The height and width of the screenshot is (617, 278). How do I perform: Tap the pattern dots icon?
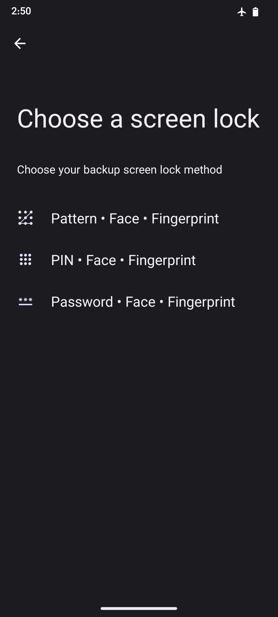(x=25, y=218)
